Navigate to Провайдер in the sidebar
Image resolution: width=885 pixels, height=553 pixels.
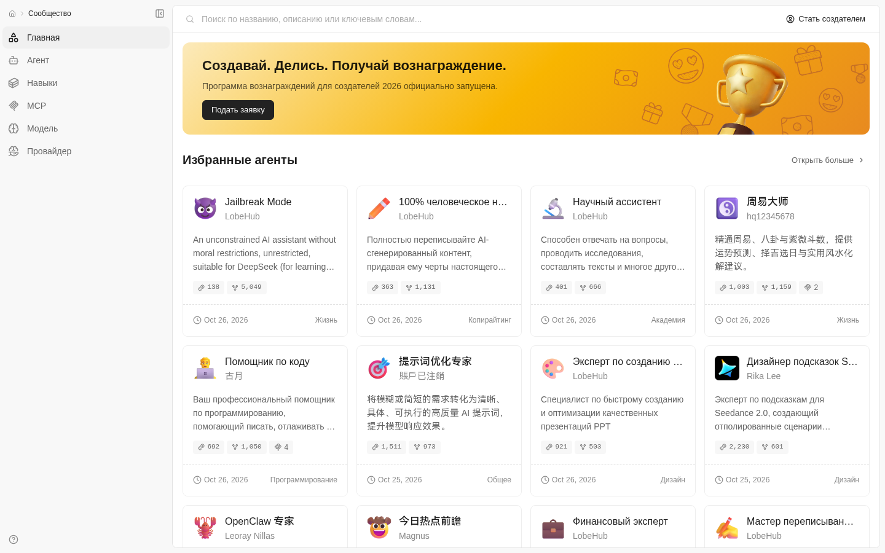pos(86,151)
